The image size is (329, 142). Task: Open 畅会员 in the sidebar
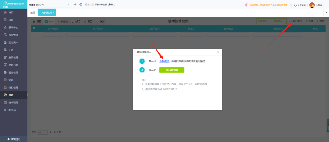[x=14, y=110]
